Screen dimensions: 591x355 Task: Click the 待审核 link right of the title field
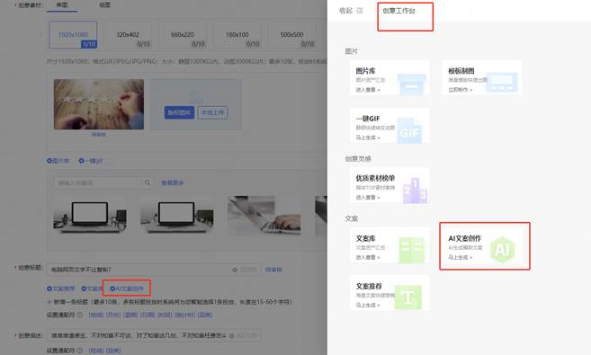point(273,270)
